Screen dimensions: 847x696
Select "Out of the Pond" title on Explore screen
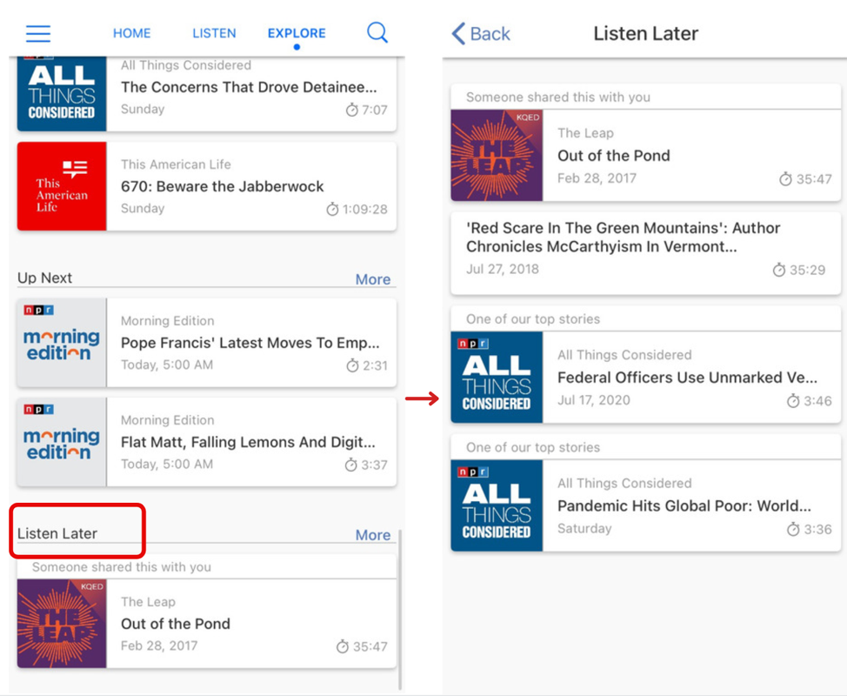tap(176, 624)
